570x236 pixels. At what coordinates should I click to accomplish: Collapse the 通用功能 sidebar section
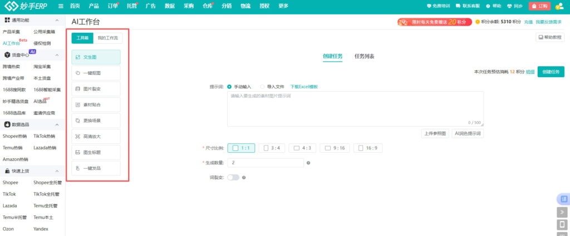[x=57, y=21]
